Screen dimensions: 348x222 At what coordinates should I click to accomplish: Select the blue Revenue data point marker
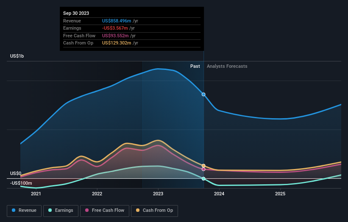click(203, 94)
